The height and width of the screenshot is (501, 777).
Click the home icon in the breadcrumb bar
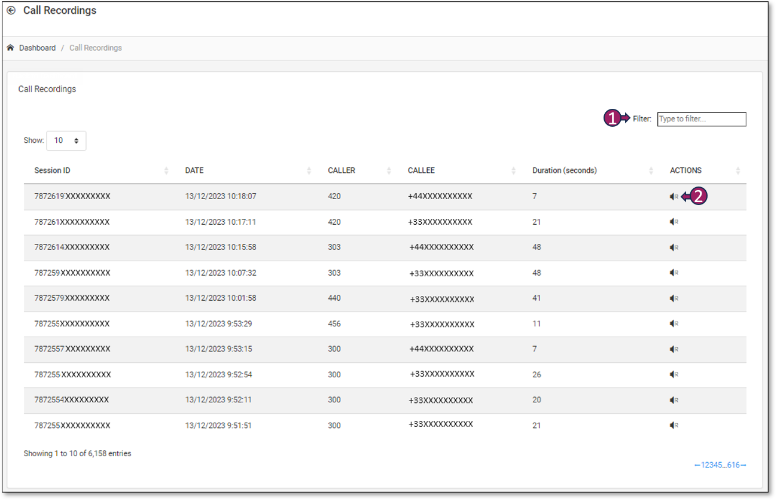point(10,47)
